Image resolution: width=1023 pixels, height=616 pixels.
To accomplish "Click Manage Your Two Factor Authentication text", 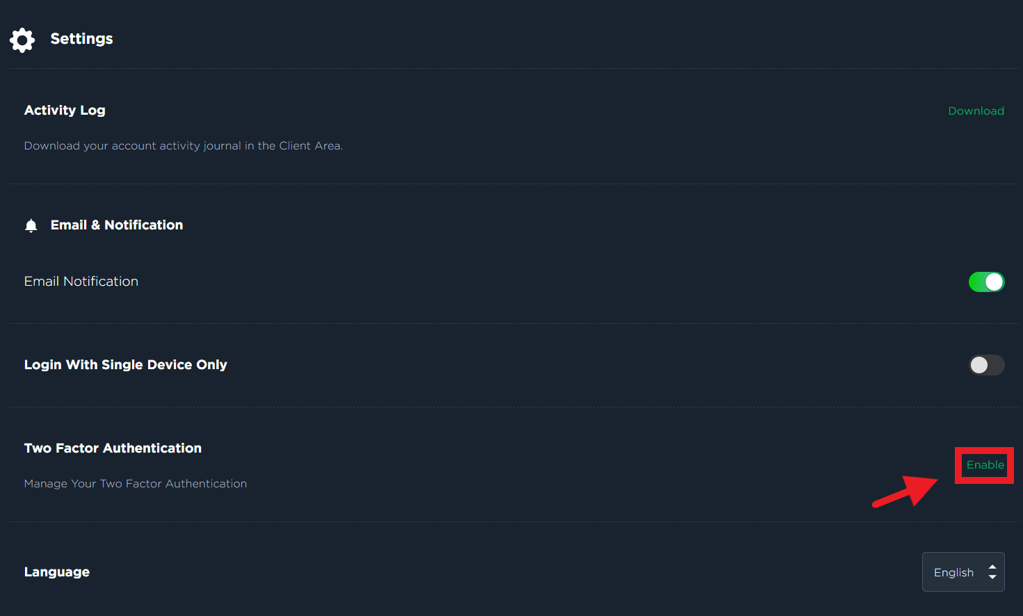I will 136,483.
